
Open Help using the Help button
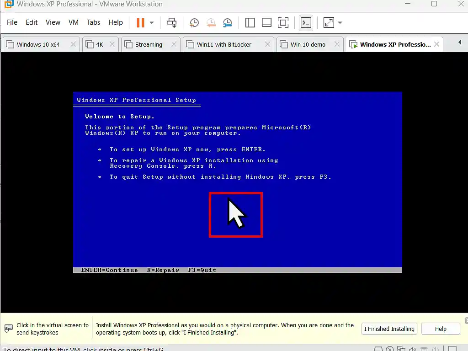click(x=440, y=329)
